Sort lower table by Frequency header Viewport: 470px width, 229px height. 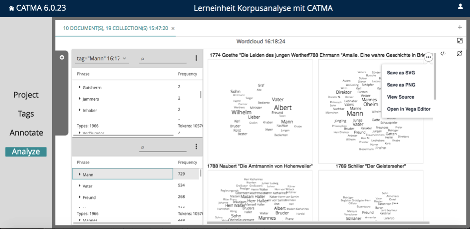[x=187, y=162]
